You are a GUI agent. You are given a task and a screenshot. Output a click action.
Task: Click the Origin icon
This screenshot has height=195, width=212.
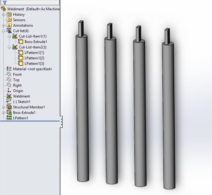[x=9, y=91]
